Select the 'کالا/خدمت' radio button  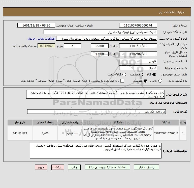pyautogui.click(x=124, y=74)
